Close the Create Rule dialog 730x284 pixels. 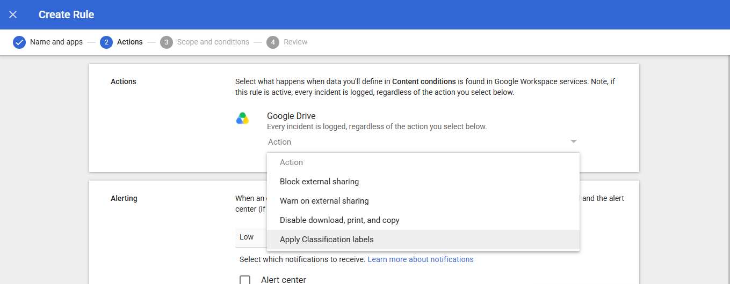13,14
